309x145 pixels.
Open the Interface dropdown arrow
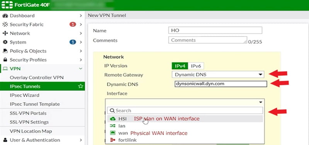tap(260, 102)
